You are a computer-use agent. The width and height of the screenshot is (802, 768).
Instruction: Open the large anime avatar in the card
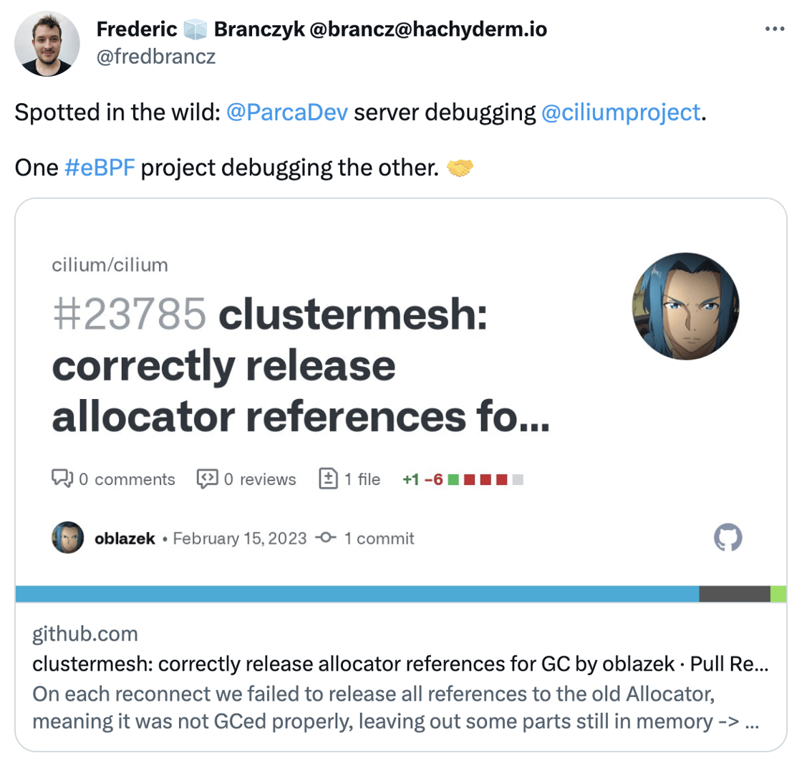tap(685, 308)
